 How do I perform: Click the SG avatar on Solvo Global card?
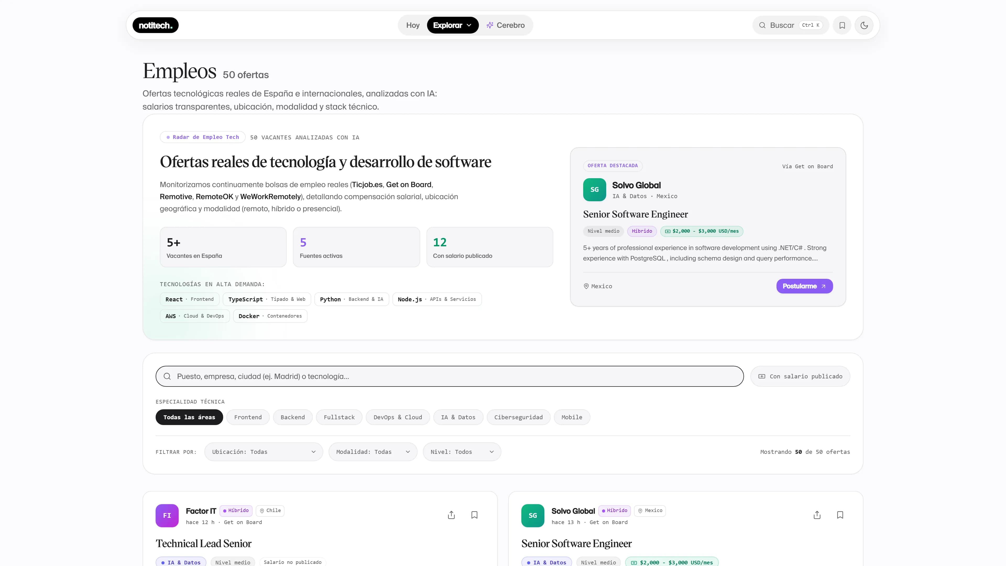(x=533, y=516)
